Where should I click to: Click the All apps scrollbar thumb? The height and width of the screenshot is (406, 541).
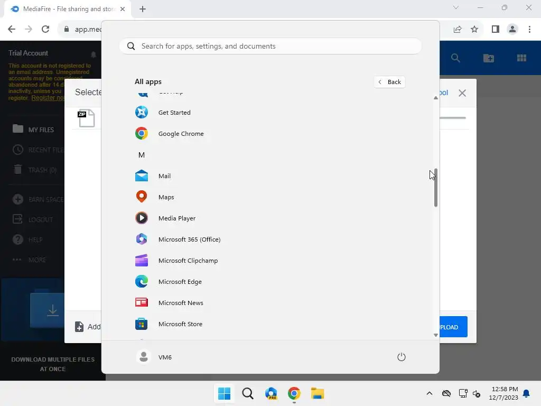[436, 188]
